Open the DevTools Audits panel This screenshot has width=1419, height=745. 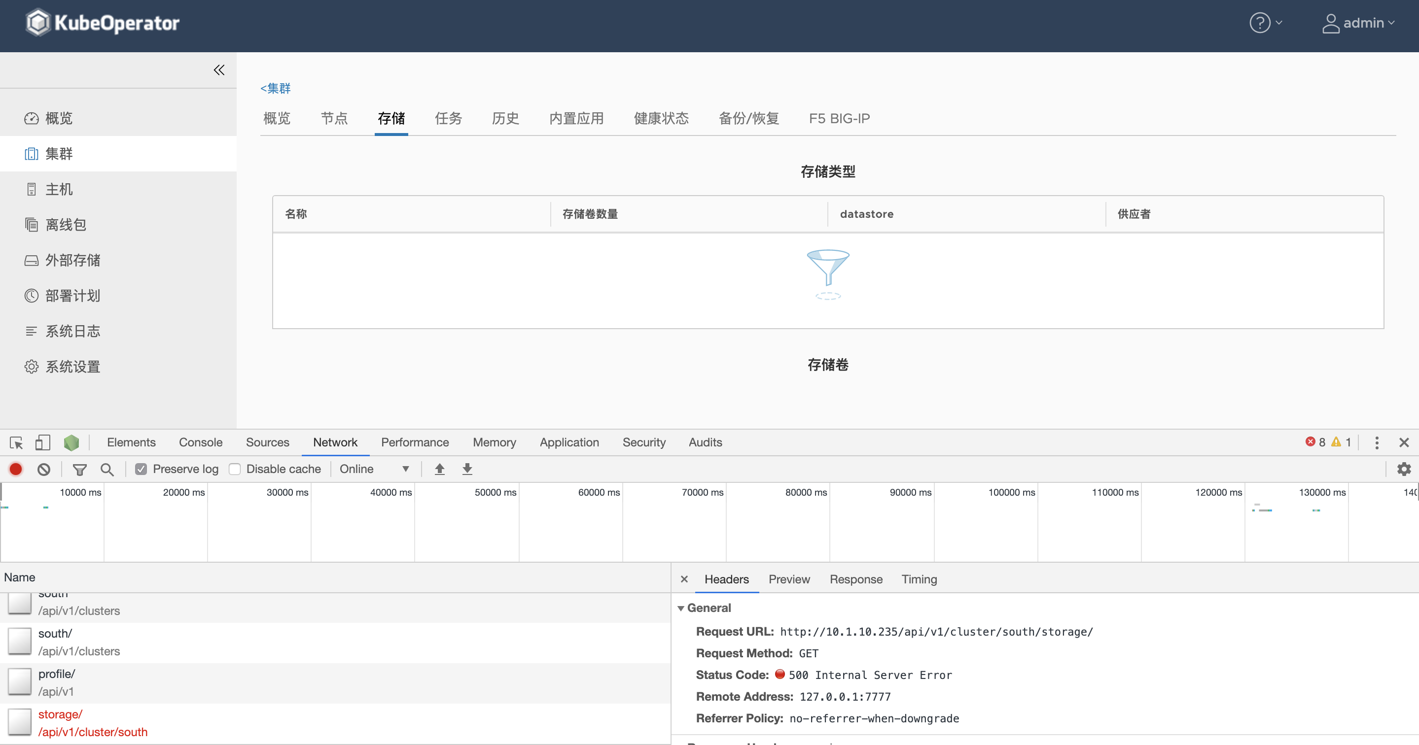pyautogui.click(x=705, y=442)
